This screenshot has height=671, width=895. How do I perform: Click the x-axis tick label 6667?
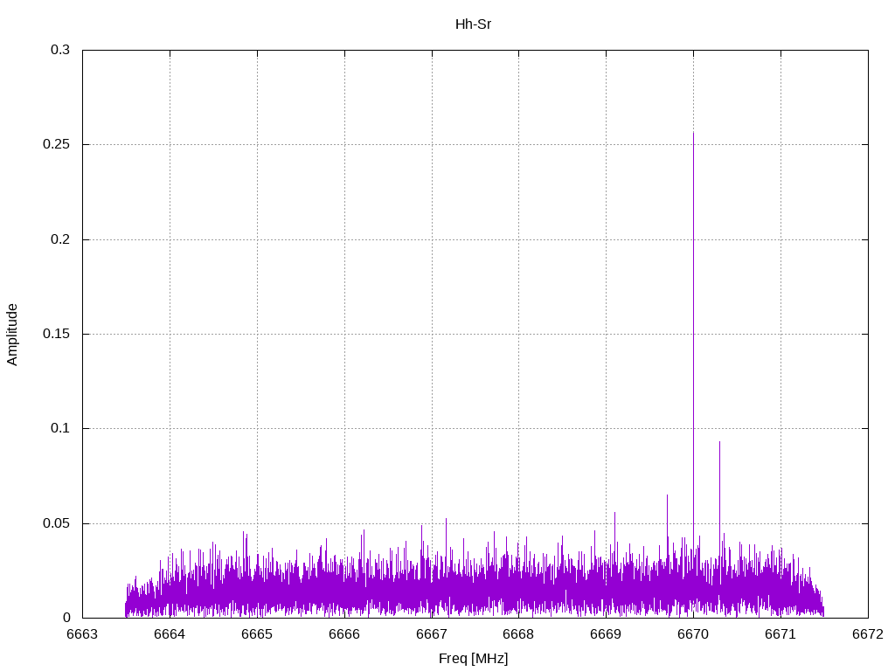(432, 634)
